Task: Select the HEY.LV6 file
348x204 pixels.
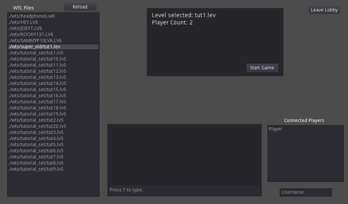Action: (23, 22)
